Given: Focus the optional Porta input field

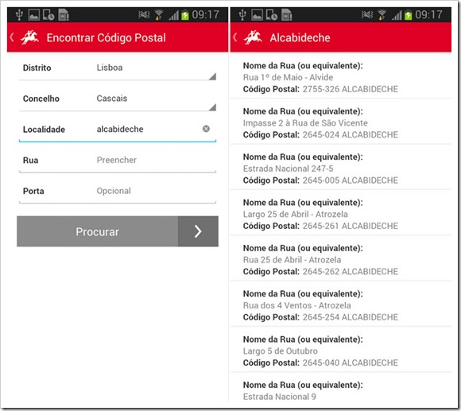Looking at the screenshot, I should tap(118, 192).
